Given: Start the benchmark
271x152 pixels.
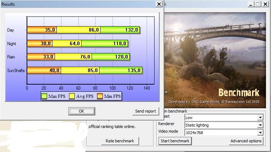Looking at the screenshot, I should pyautogui.click(x=175, y=141).
